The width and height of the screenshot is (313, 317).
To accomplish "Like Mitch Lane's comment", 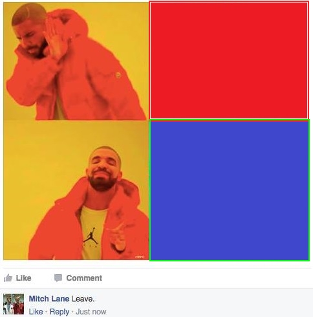I will [36, 312].
